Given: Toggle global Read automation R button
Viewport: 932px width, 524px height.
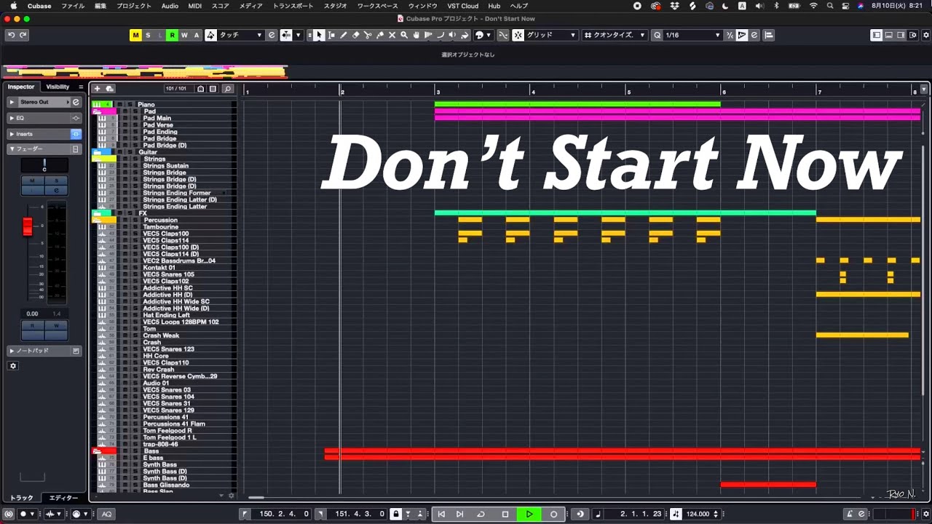Looking at the screenshot, I should [x=172, y=35].
